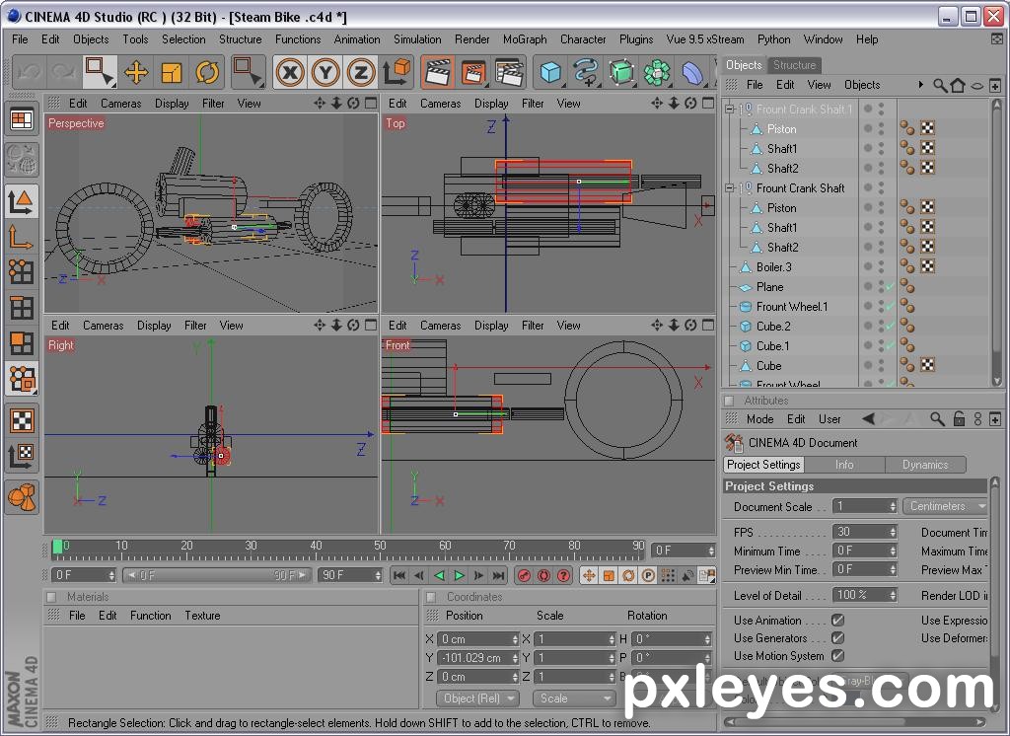Toggle visibility dots for the Plane object
The width and height of the screenshot is (1010, 736).
[x=881, y=287]
